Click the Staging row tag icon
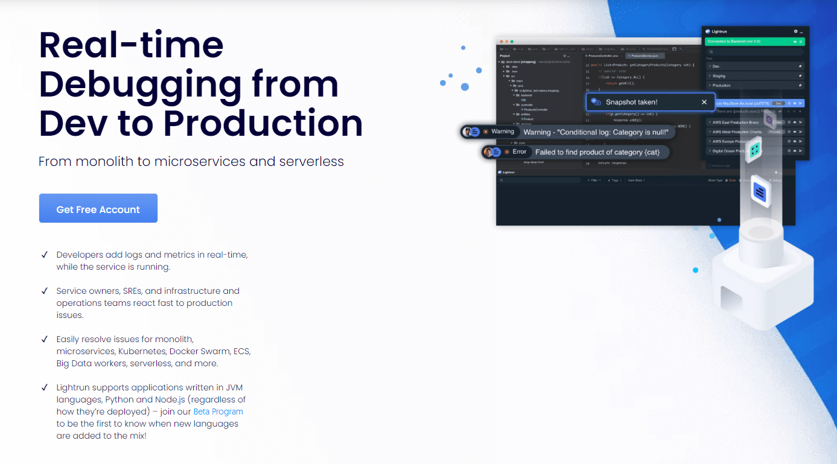The width and height of the screenshot is (837, 464). [800, 76]
